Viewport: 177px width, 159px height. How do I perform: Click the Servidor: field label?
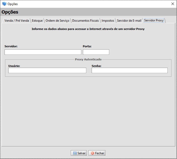[11, 46]
